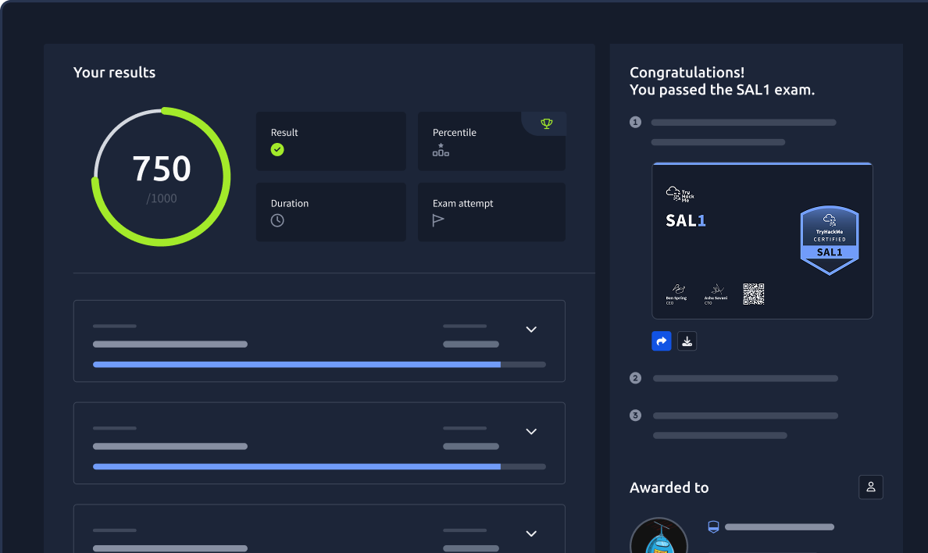928x553 pixels.
Task: Expand the first results section chevron
Action: click(x=531, y=329)
